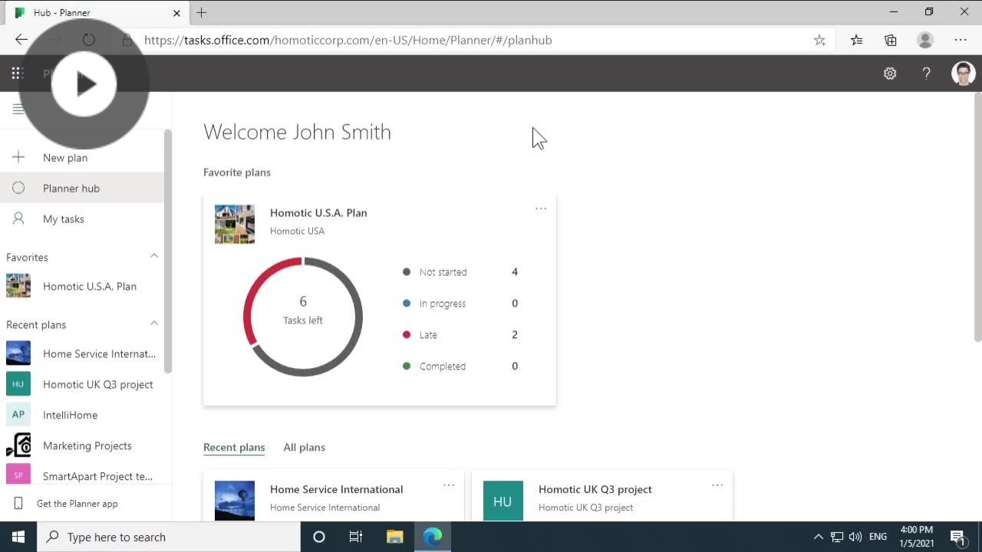
Task: Click the Homotic UK Q3 project card title
Action: tap(595, 489)
